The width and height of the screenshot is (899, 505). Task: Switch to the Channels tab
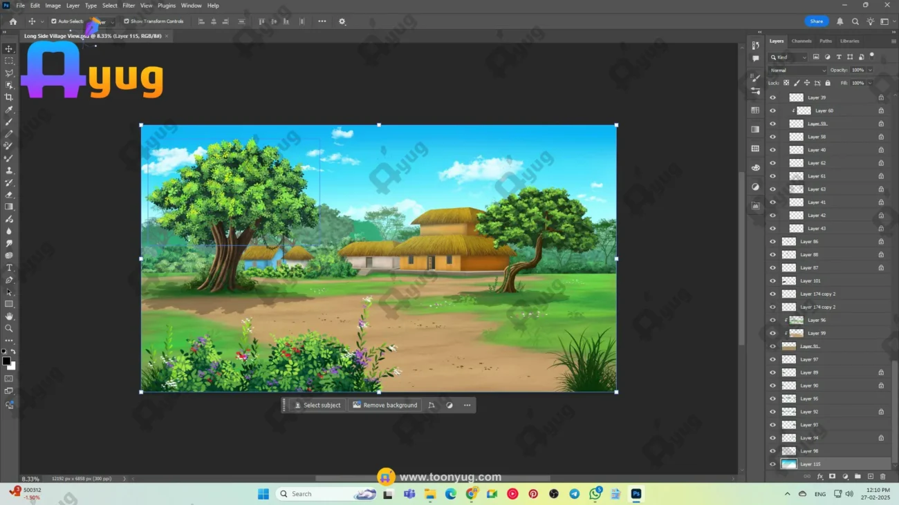click(x=801, y=41)
